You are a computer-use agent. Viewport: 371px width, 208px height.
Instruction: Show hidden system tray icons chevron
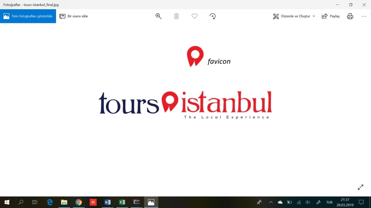271,202
